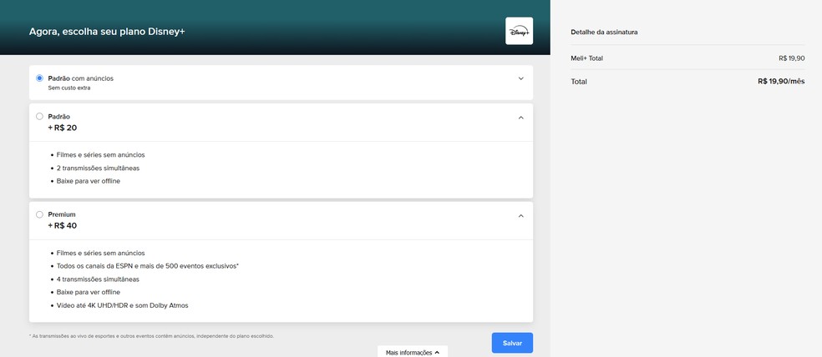
Task: Open the Mais informações panel
Action: coord(413,352)
